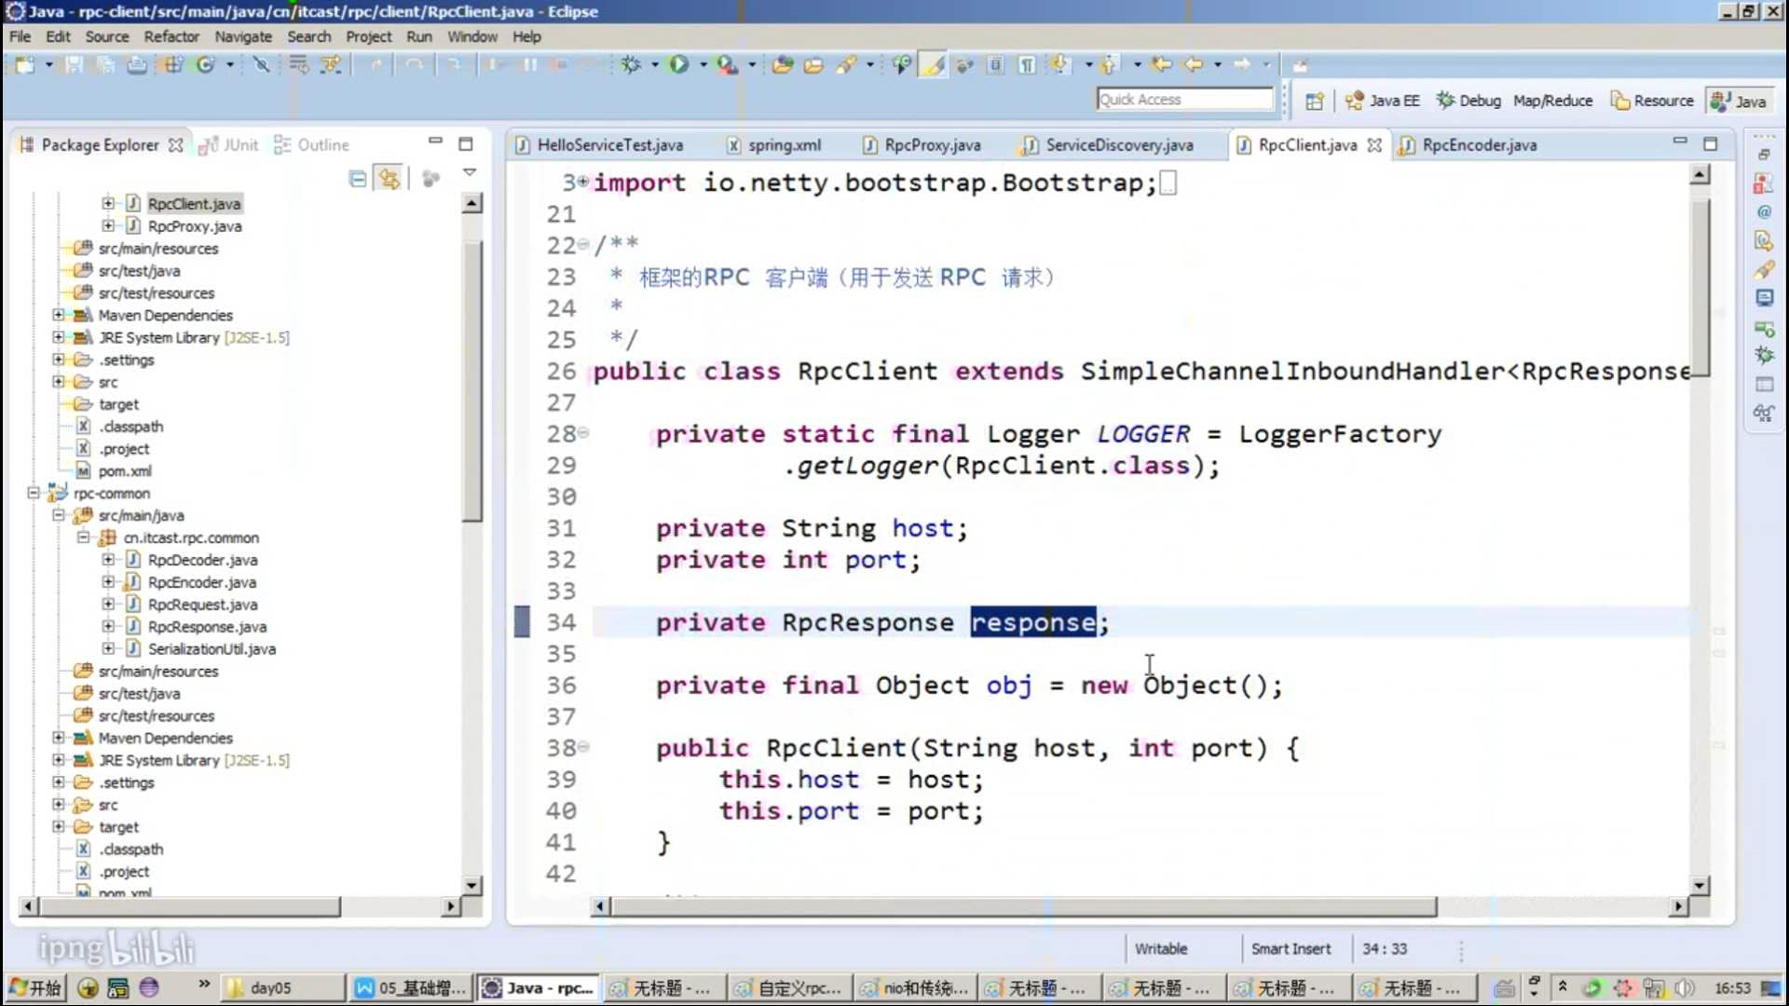
Task: Click New Java Class green C icon
Action: point(205,65)
